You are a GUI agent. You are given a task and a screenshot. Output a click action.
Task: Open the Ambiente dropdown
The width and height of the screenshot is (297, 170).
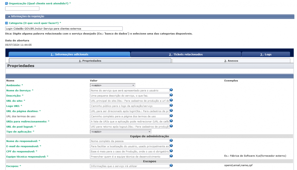click(113, 85)
